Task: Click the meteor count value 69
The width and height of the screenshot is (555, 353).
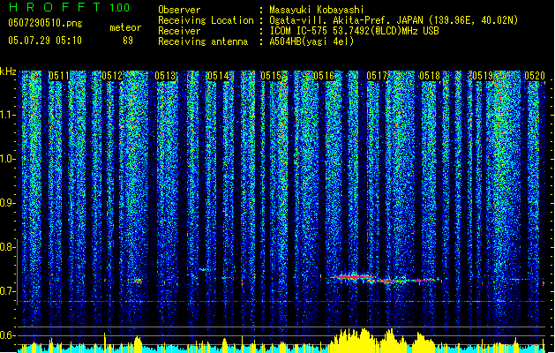Action: click(x=128, y=41)
